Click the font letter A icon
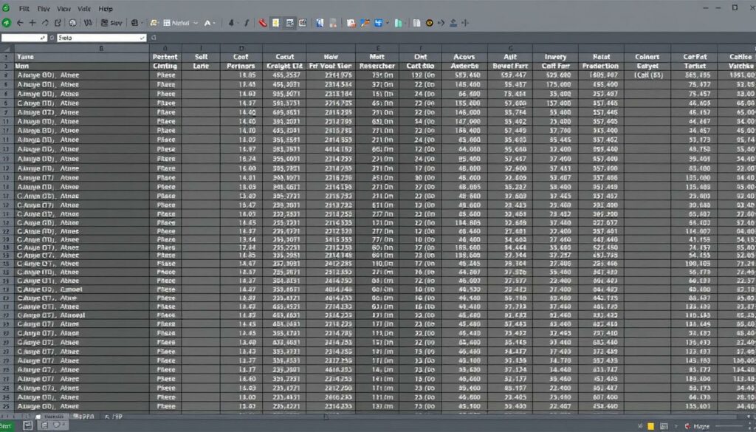 pyautogui.click(x=207, y=23)
